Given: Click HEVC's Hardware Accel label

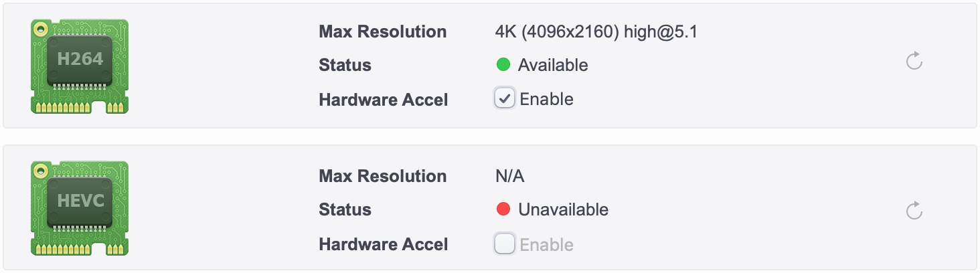Looking at the screenshot, I should click(x=384, y=244).
